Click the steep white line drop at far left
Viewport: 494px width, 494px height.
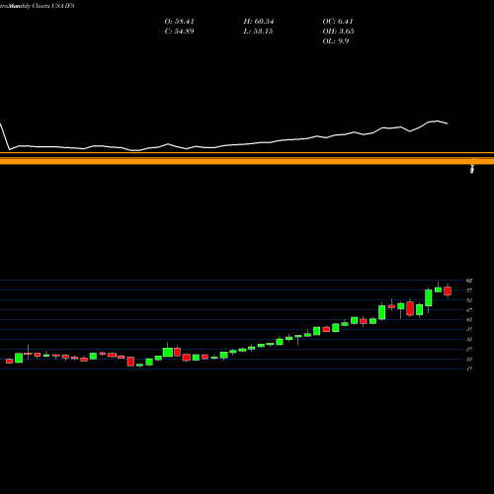click(5, 136)
